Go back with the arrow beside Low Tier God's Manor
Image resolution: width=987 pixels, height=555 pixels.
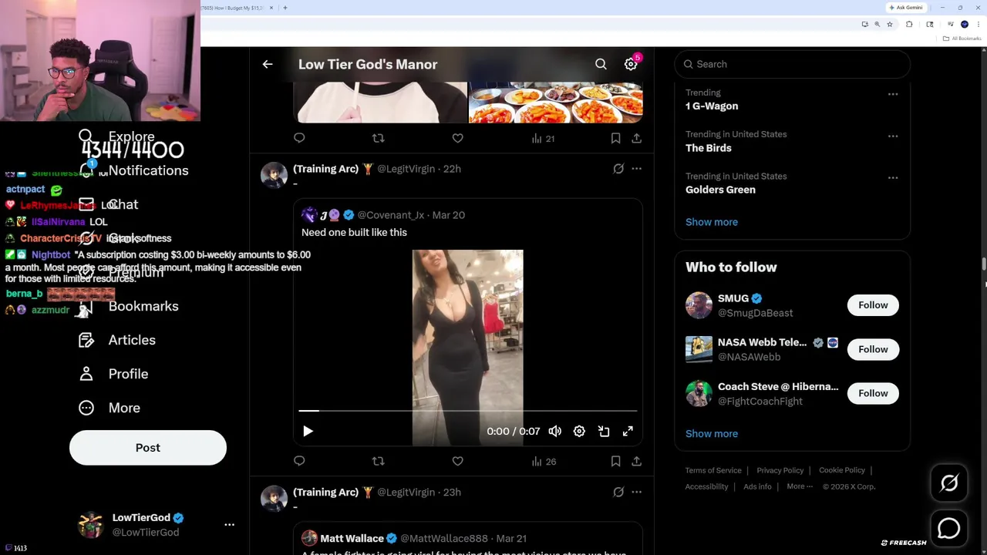pos(268,65)
